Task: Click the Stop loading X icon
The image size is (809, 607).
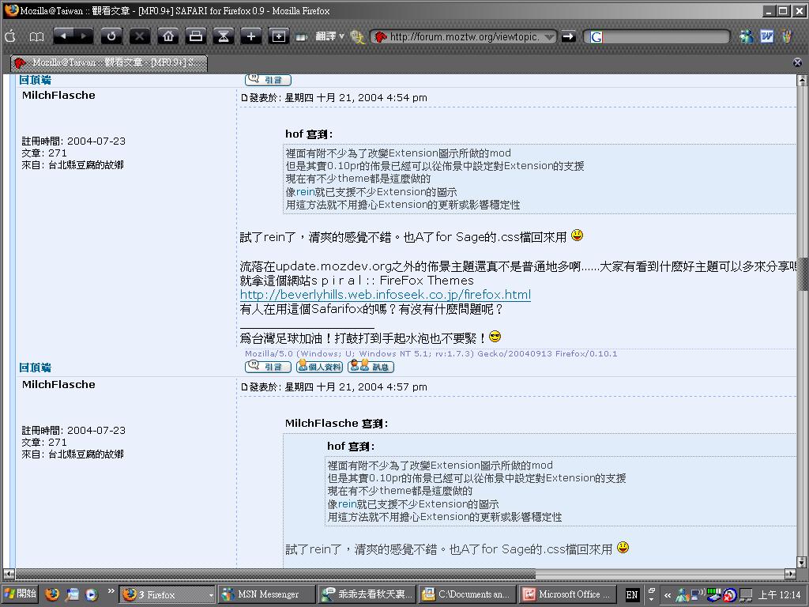Action: tap(140, 36)
